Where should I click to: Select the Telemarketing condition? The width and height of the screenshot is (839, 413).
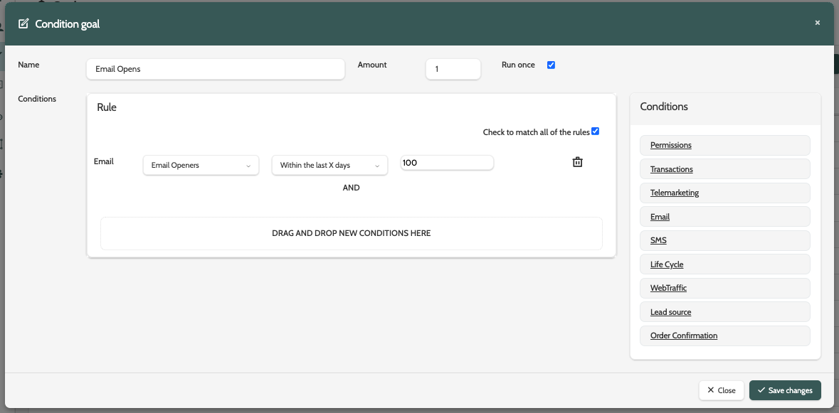pos(724,193)
